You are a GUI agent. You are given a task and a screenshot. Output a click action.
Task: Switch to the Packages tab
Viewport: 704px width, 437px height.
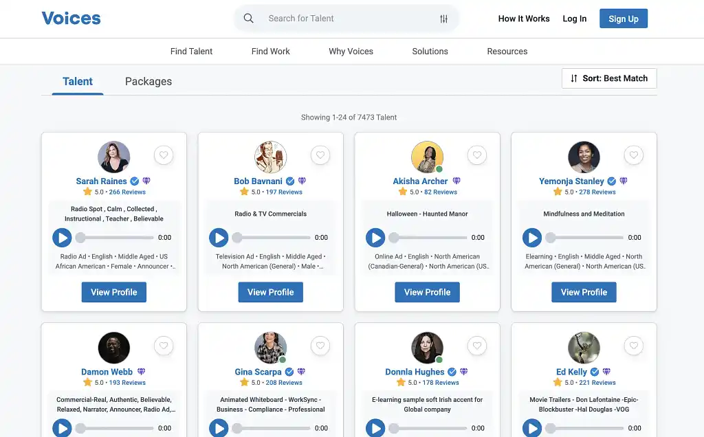click(x=148, y=81)
